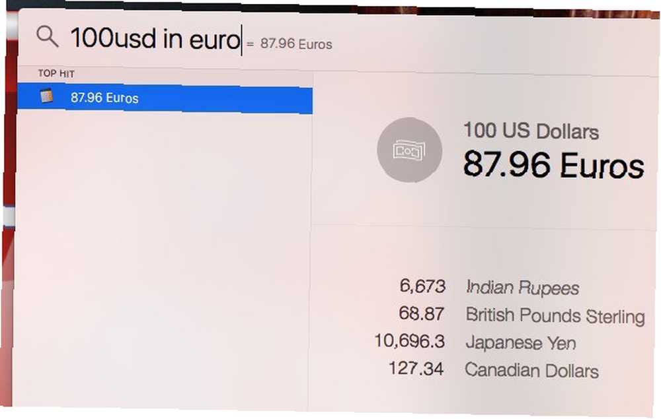Click the inline '= 87.96 Euros' suggestion
Viewport: 661px width, 419px height.
(x=290, y=44)
